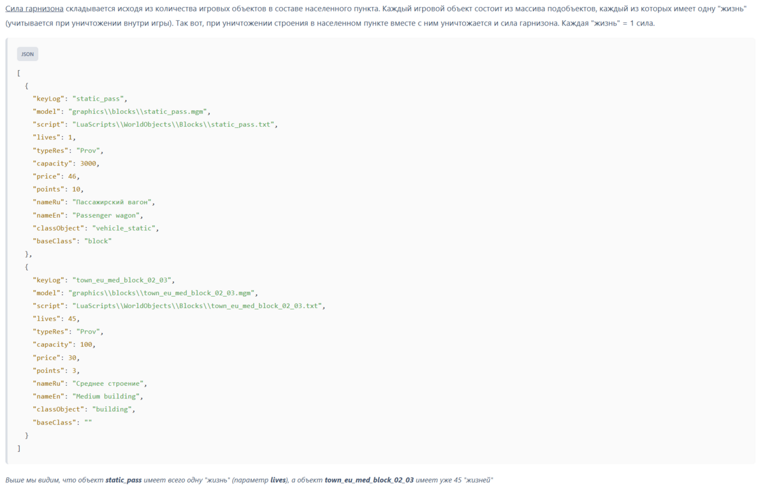
Task: Click the "Пассажирский вагон" nameRu string
Action: click(x=113, y=202)
